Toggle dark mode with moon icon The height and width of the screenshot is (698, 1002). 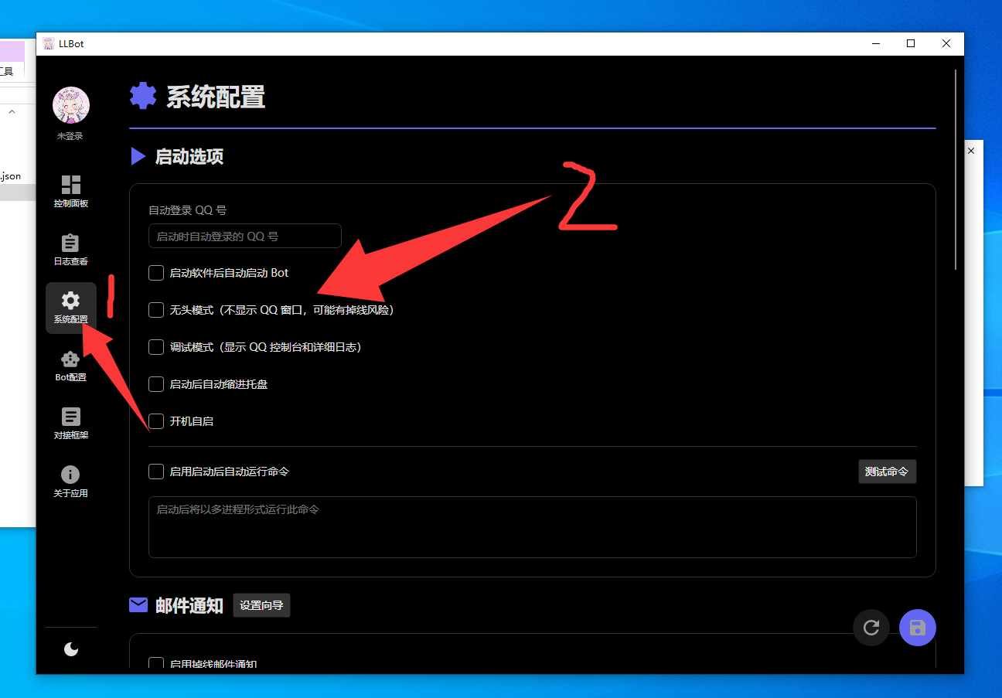pyautogui.click(x=71, y=649)
